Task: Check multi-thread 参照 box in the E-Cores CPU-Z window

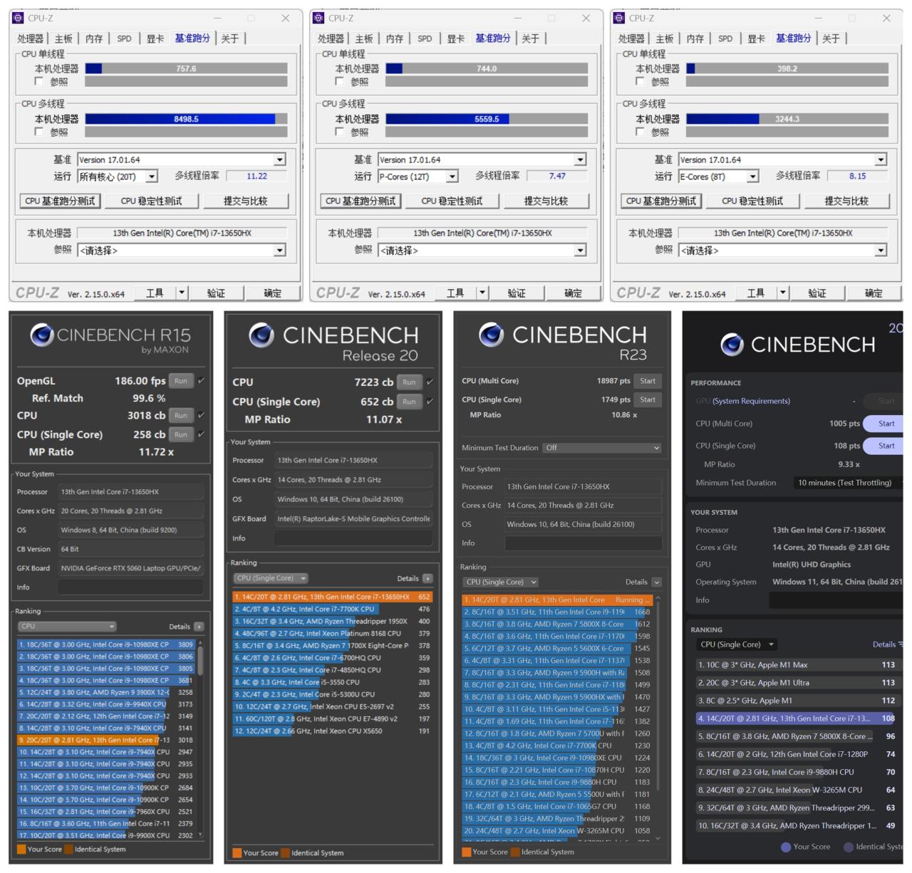Action: click(x=641, y=132)
